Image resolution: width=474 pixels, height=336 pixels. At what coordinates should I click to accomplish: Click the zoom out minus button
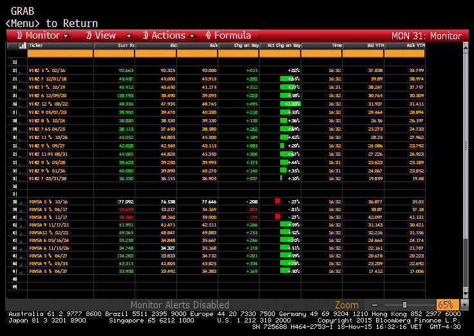[x=375, y=305]
